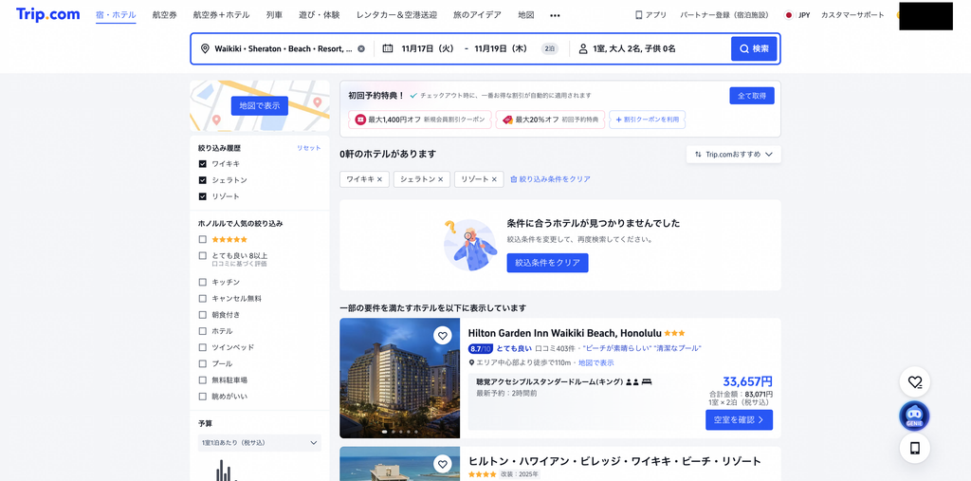The height and width of the screenshot is (481, 971).
Task: Open カスタマーサポート link
Action: point(852,15)
